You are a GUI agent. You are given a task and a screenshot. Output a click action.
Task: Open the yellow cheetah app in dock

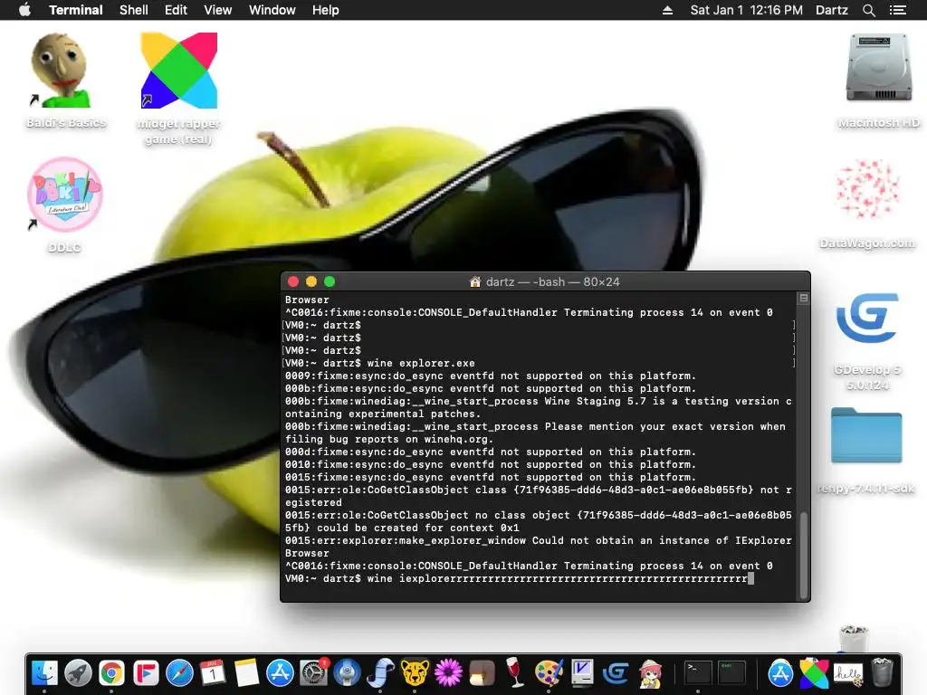pyautogui.click(x=415, y=672)
